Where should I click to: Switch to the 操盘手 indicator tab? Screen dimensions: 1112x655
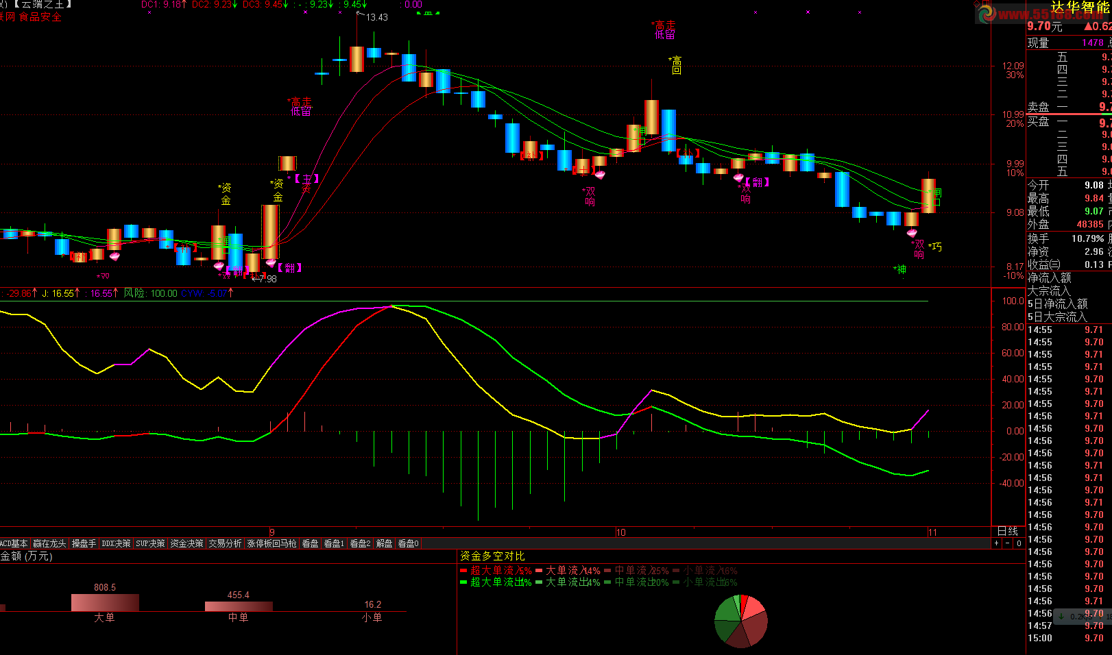84,543
